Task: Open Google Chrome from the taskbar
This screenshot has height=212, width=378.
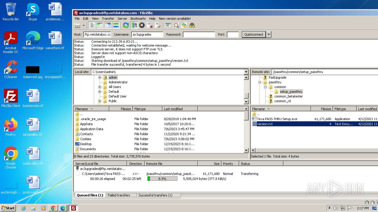Action: pos(53,208)
